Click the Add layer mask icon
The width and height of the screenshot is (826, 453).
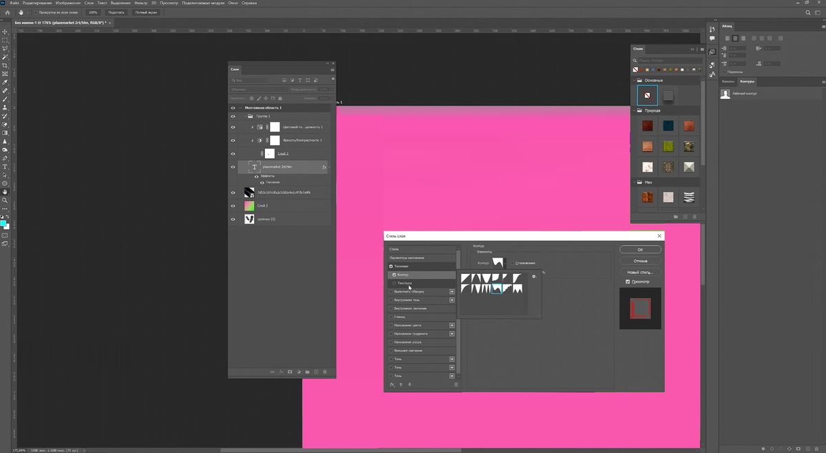tap(290, 372)
